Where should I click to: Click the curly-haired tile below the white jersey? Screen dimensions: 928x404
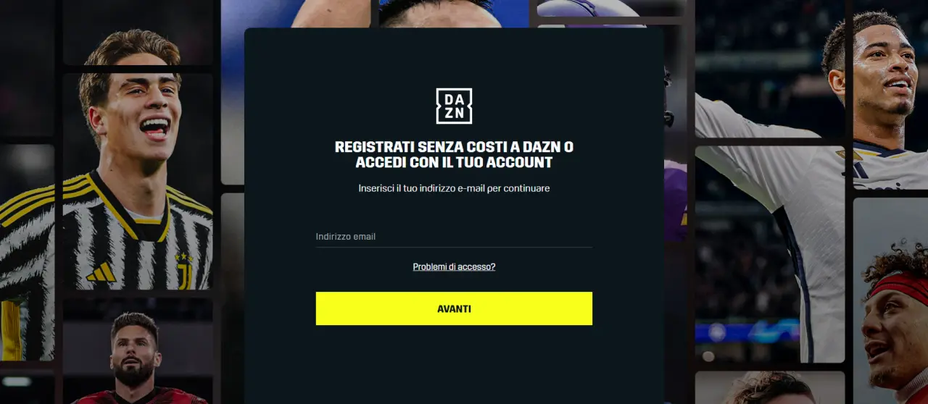(x=769, y=387)
